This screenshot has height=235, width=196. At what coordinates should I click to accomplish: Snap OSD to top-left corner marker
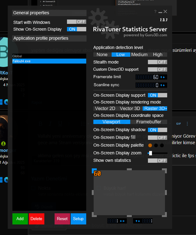(x=94, y=170)
